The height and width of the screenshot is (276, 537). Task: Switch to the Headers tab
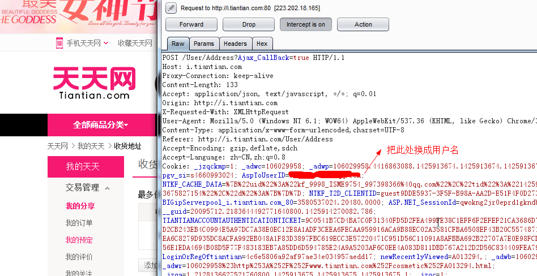[x=235, y=44]
